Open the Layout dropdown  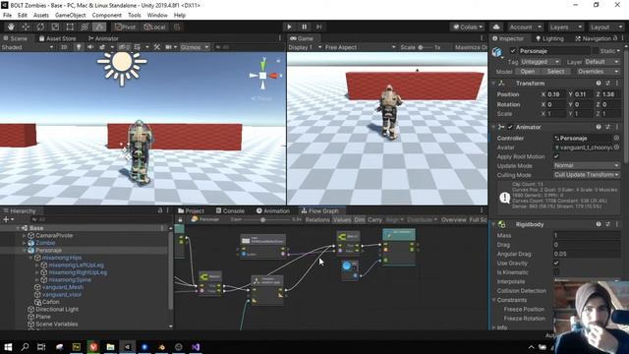[x=605, y=27]
